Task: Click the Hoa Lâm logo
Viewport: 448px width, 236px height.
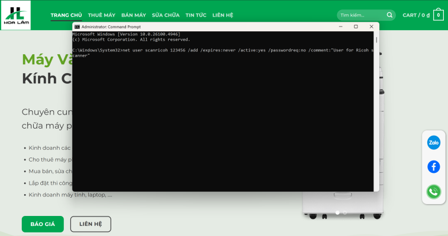Action: coord(15,15)
